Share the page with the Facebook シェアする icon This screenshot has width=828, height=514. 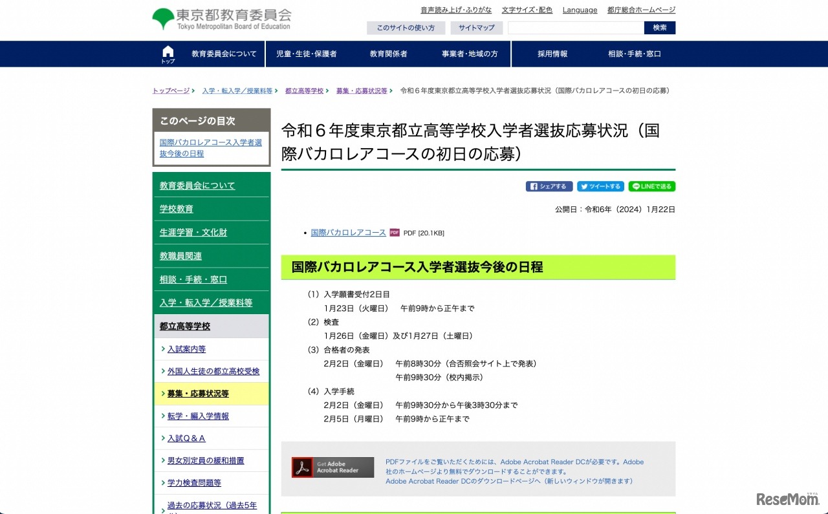click(549, 186)
